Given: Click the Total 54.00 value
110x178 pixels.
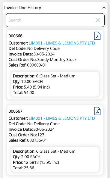Looking at the screenshot, I should tap(29, 93).
